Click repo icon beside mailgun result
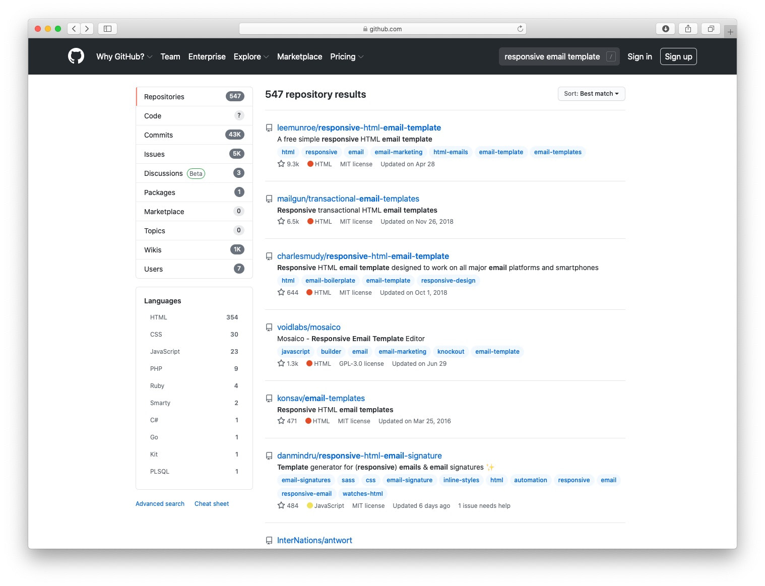Viewport: 765px width, 586px height. pyautogui.click(x=269, y=199)
